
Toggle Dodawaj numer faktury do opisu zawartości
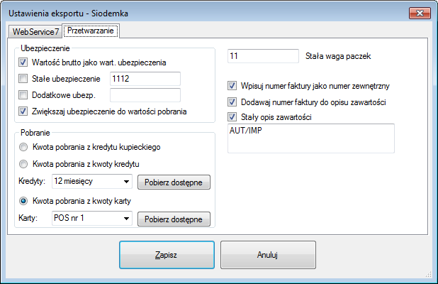click(x=232, y=102)
